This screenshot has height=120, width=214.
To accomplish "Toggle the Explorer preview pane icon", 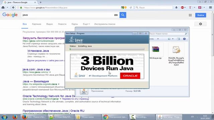I will pyautogui.click(x=178, y=39).
